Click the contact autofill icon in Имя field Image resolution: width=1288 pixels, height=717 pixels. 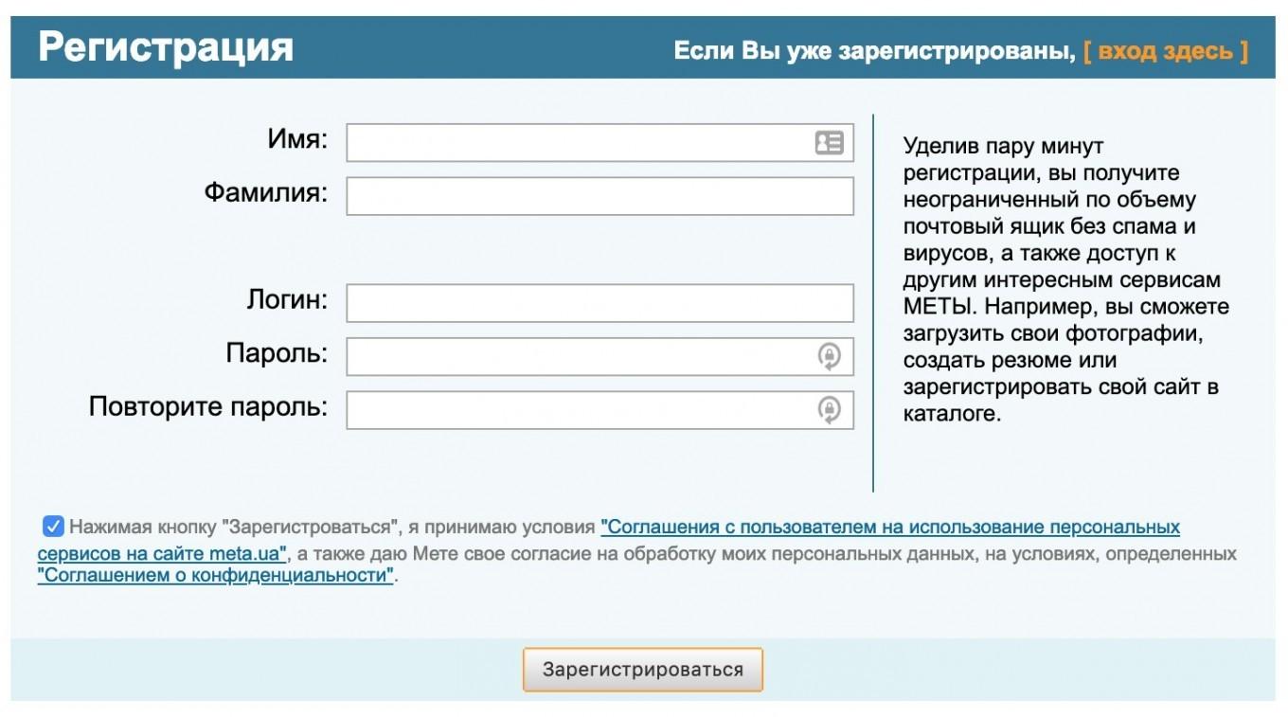click(x=829, y=143)
